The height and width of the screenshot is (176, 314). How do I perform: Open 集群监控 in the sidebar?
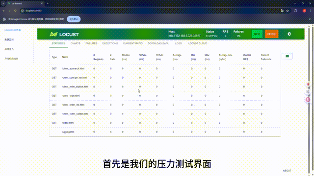[x=9, y=40]
